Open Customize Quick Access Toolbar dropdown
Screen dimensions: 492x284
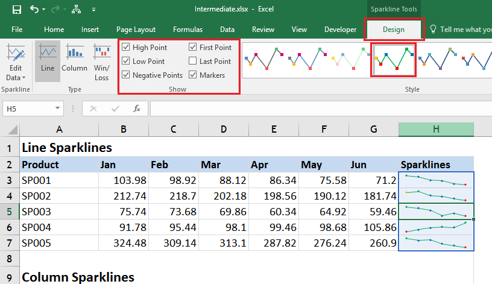point(93,10)
